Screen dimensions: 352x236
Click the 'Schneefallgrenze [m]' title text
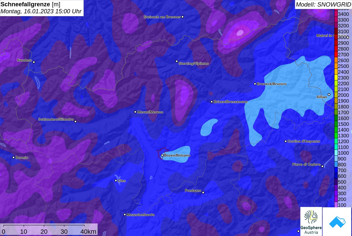click(30, 4)
